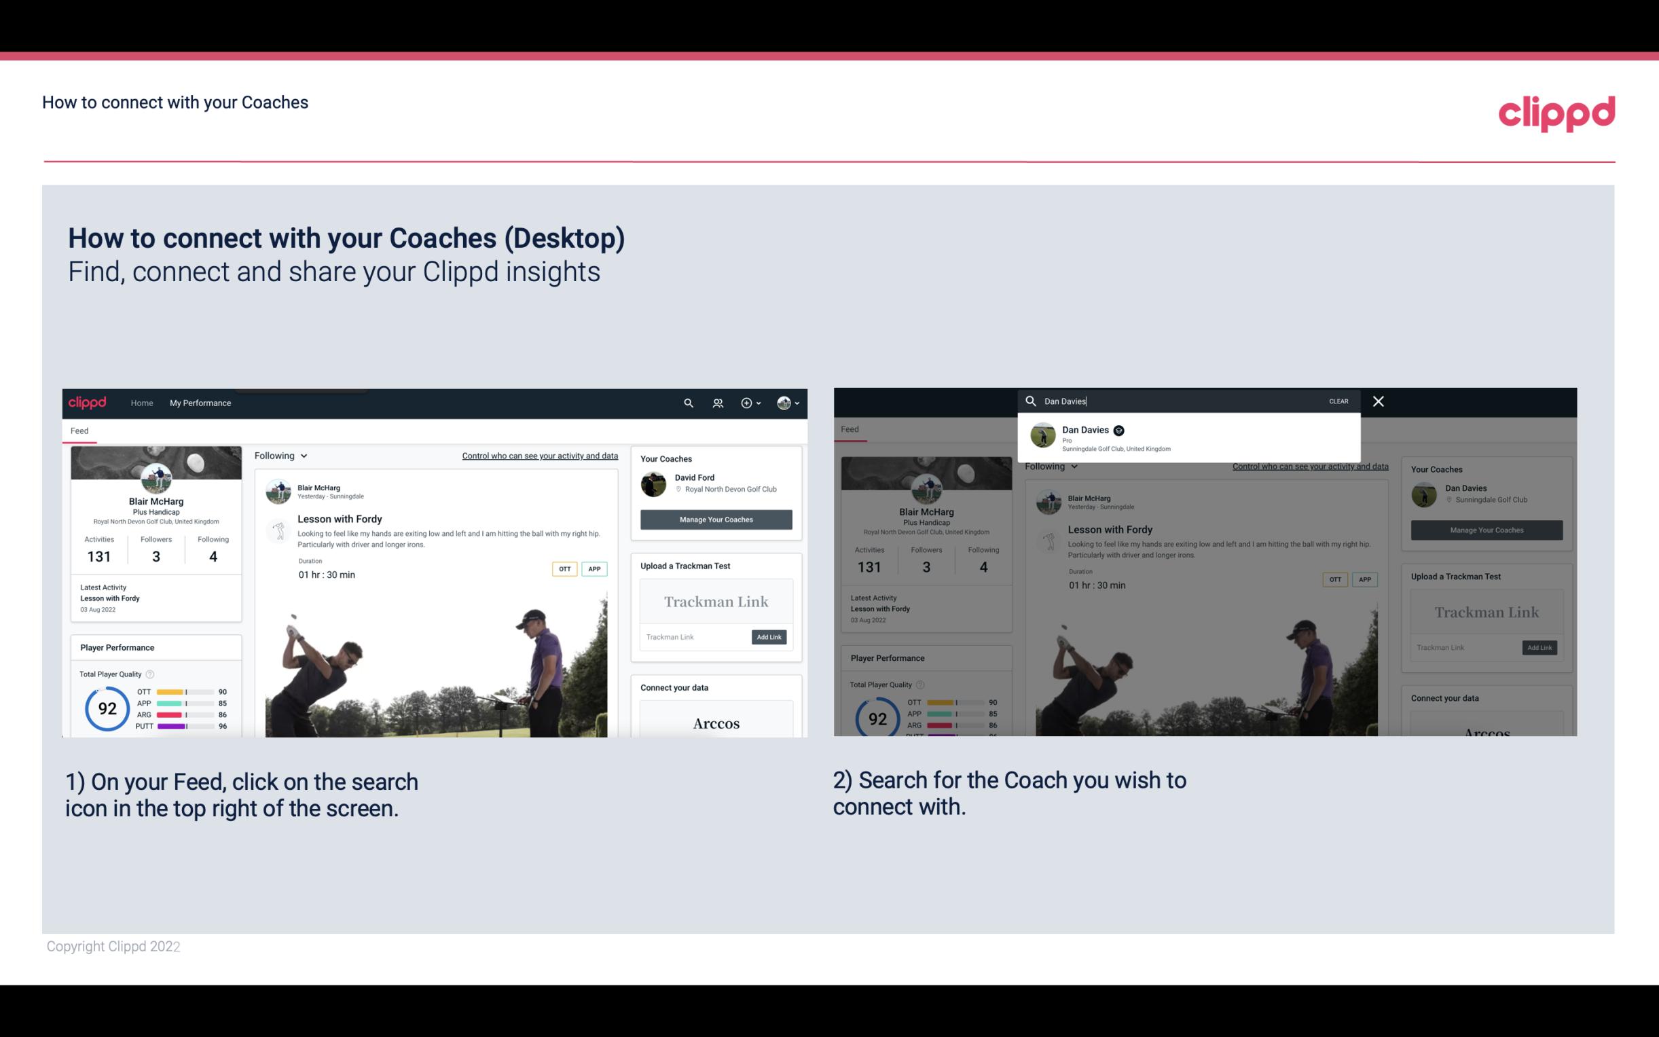This screenshot has width=1659, height=1037.
Task: Click Manage Your Coaches button
Action: point(716,519)
